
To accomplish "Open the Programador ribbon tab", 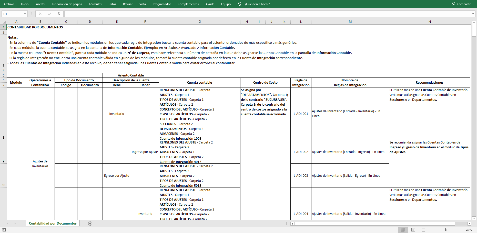I will (x=161, y=4).
